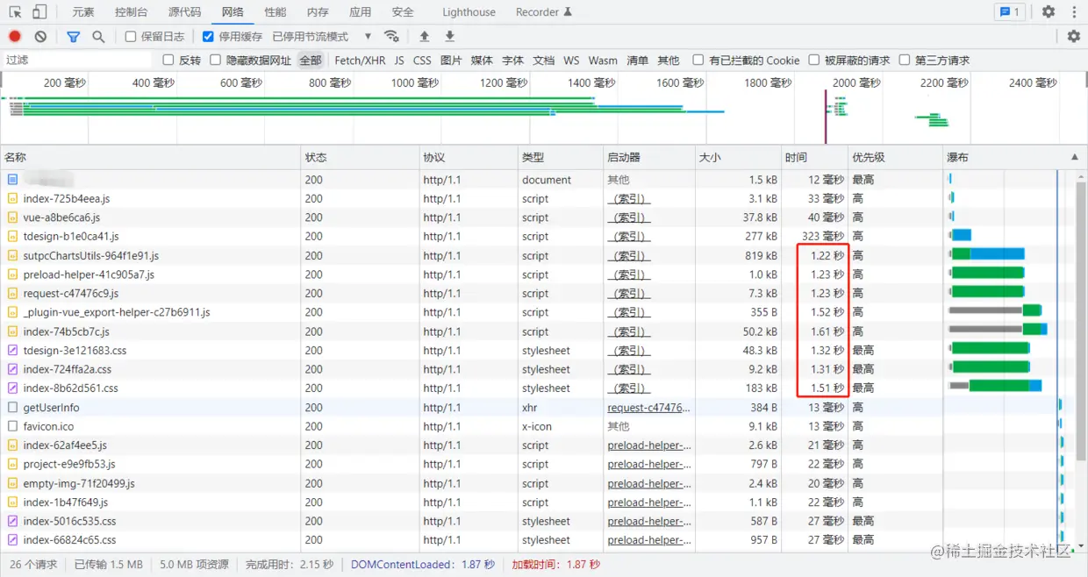Open network conditions Wi-Fi icon
This screenshot has height=577, width=1088.
[392, 37]
